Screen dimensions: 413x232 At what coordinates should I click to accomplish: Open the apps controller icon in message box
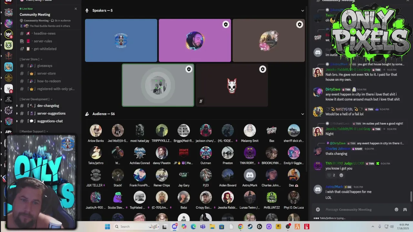[405, 209]
